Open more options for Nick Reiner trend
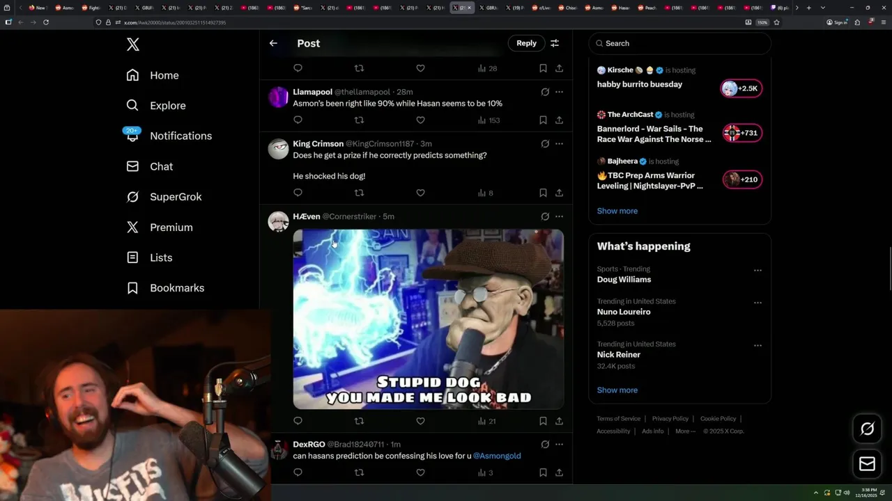Screen dimensions: 892x501 (x=758, y=346)
